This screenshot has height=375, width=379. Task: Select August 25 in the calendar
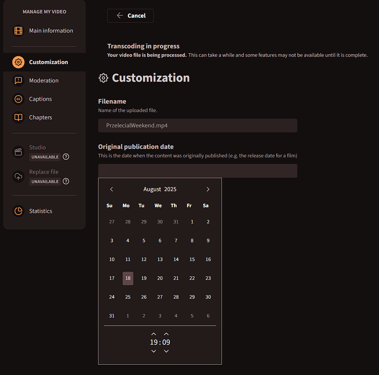pos(128,297)
